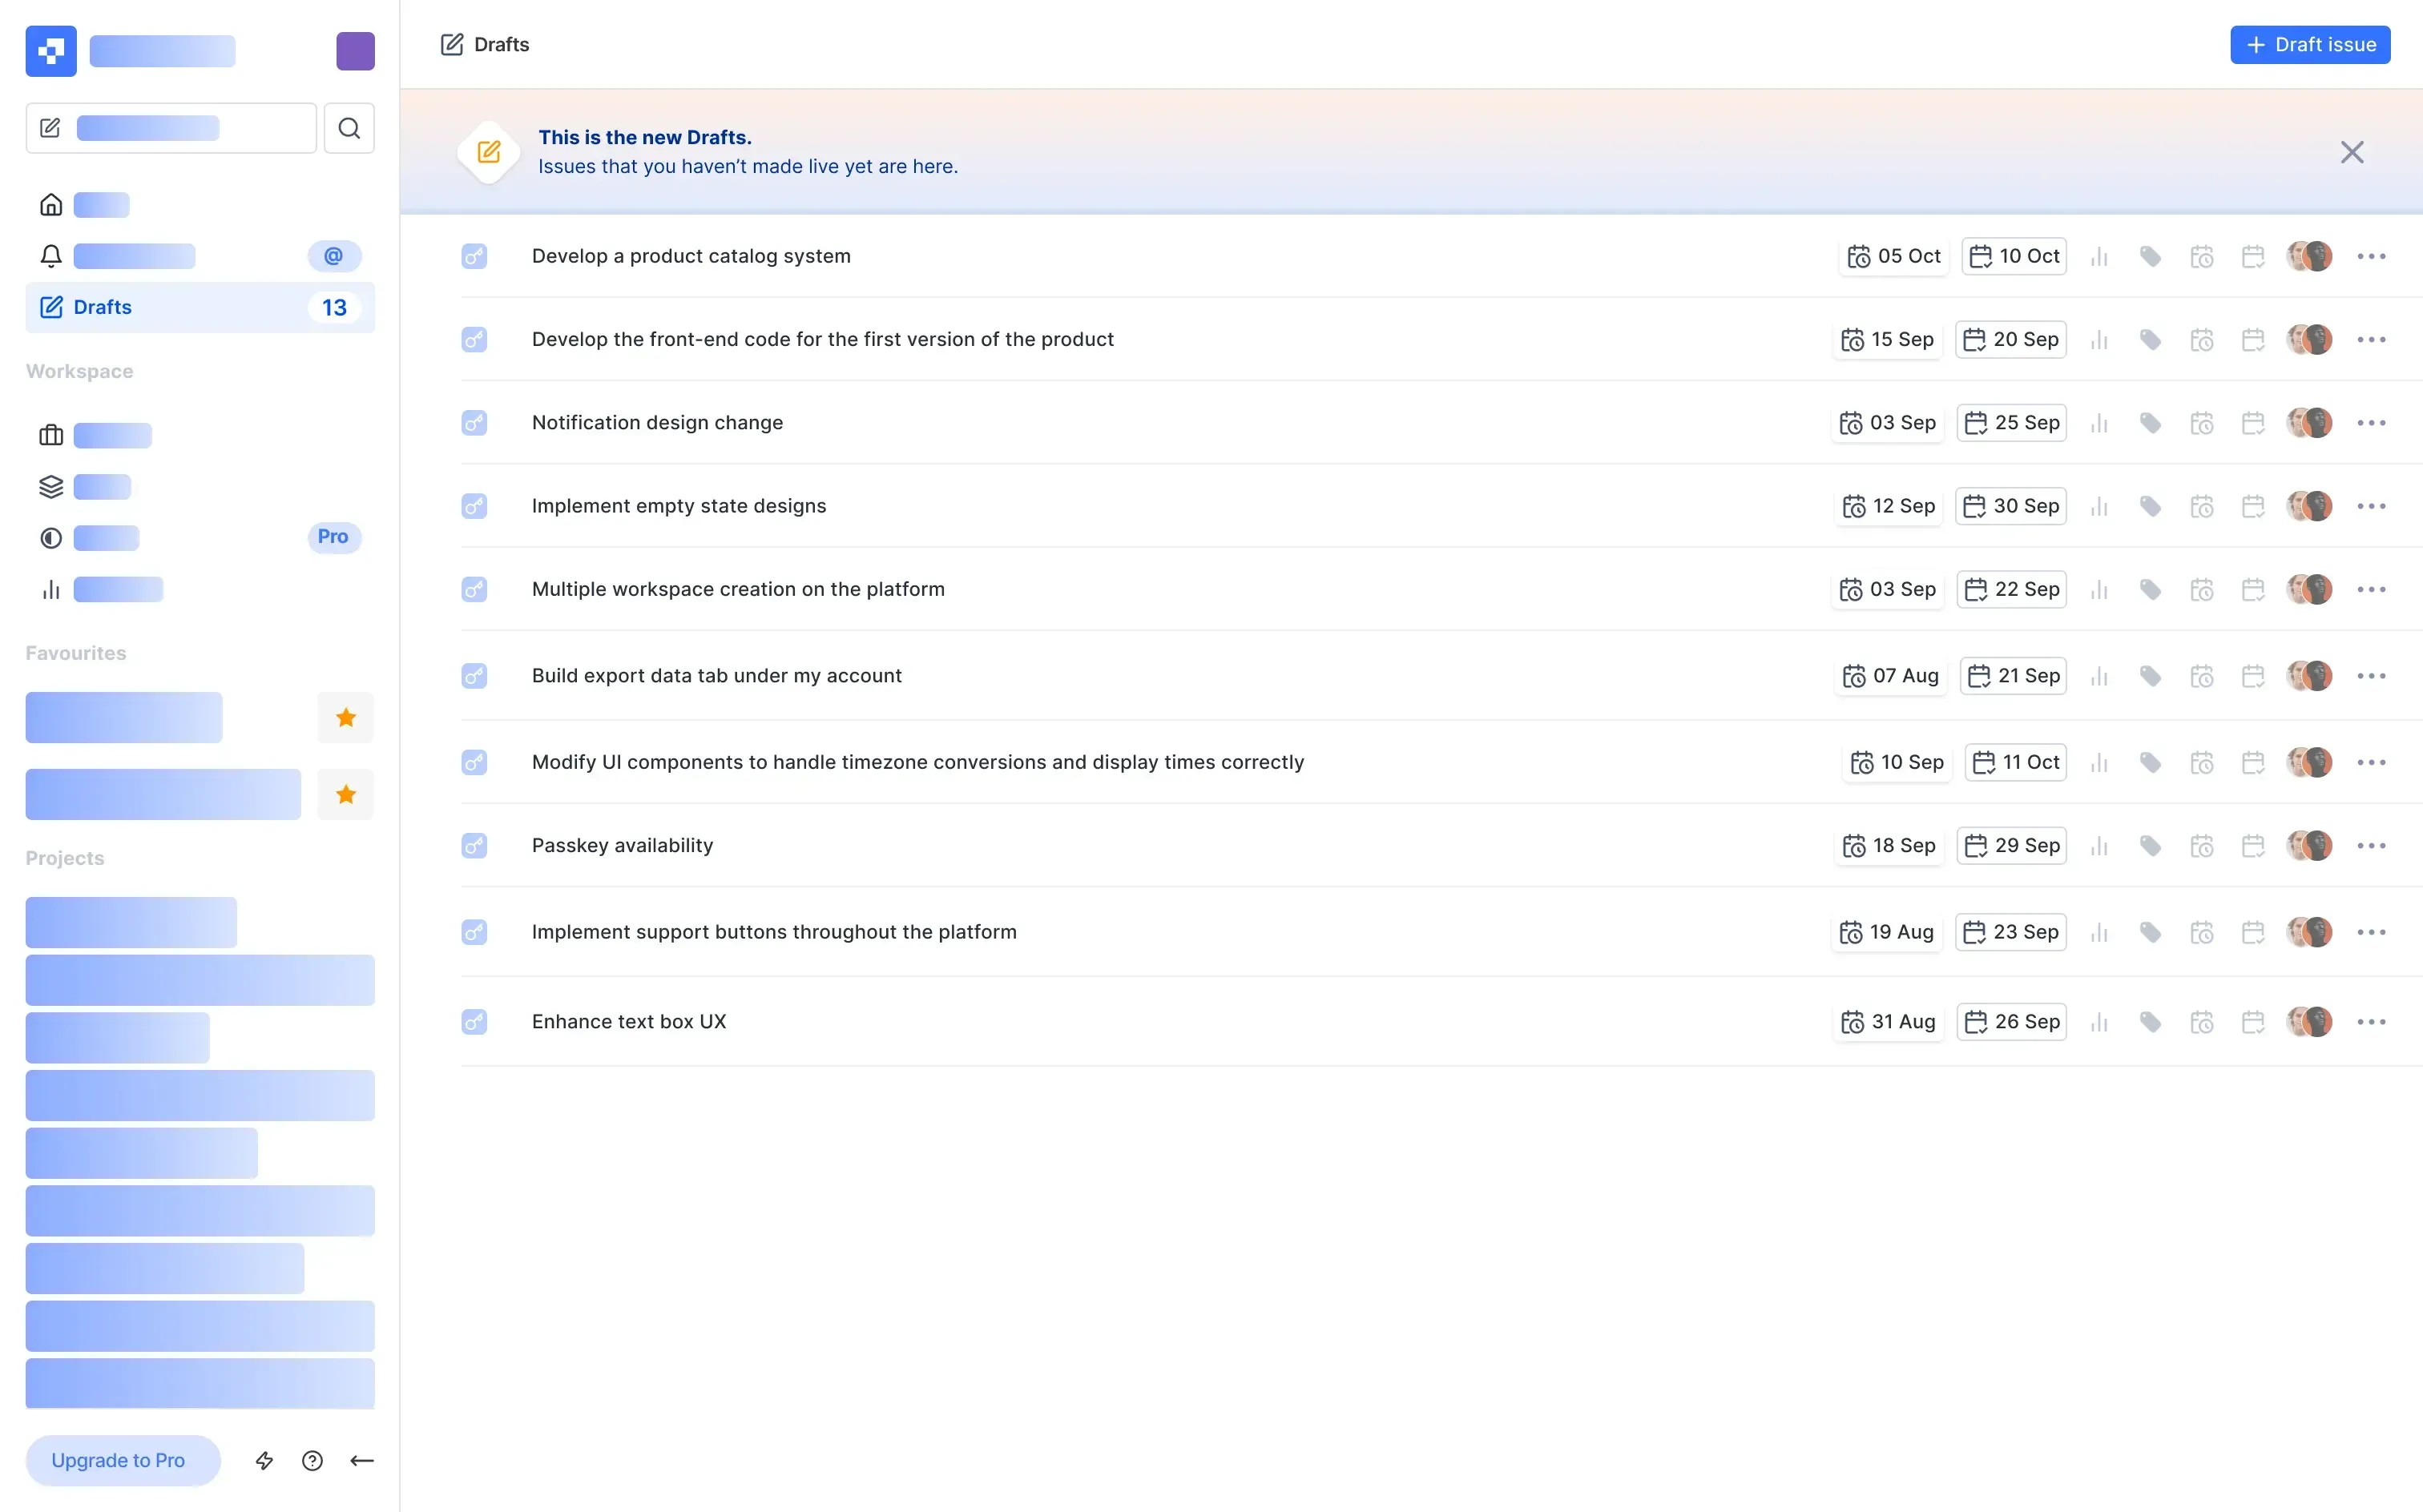This screenshot has height=1512, width=2423.
Task: Dismiss the new Drafts announcement banner
Action: pyautogui.click(x=2351, y=151)
